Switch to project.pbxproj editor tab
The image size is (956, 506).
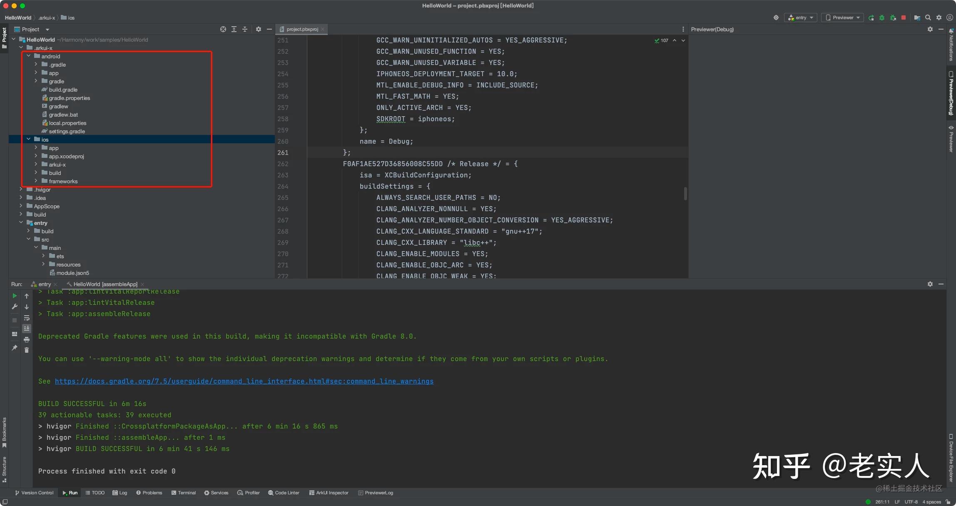(302, 29)
